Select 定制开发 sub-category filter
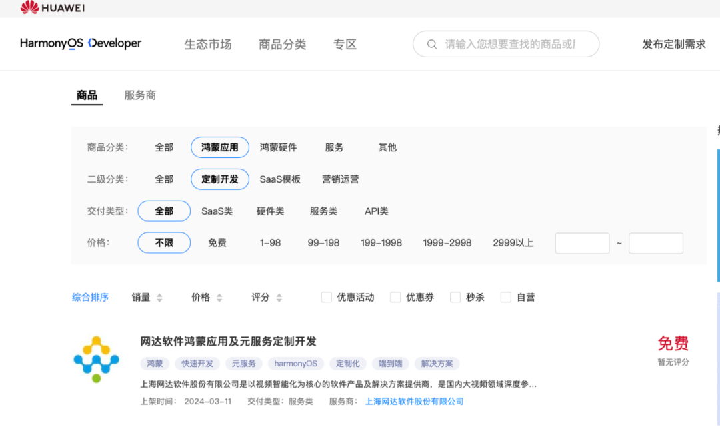This screenshot has width=720, height=431. 220,179
